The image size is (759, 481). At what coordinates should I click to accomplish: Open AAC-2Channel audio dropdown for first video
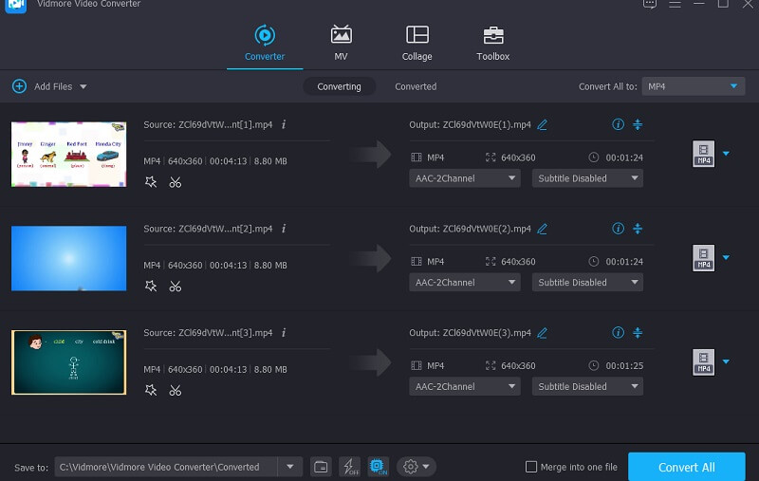[x=465, y=178]
